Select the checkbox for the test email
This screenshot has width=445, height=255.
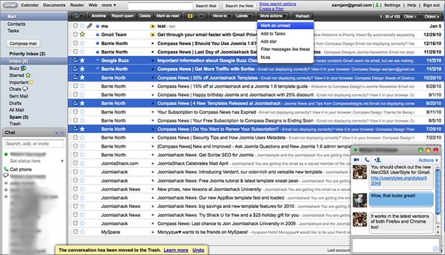(75, 26)
